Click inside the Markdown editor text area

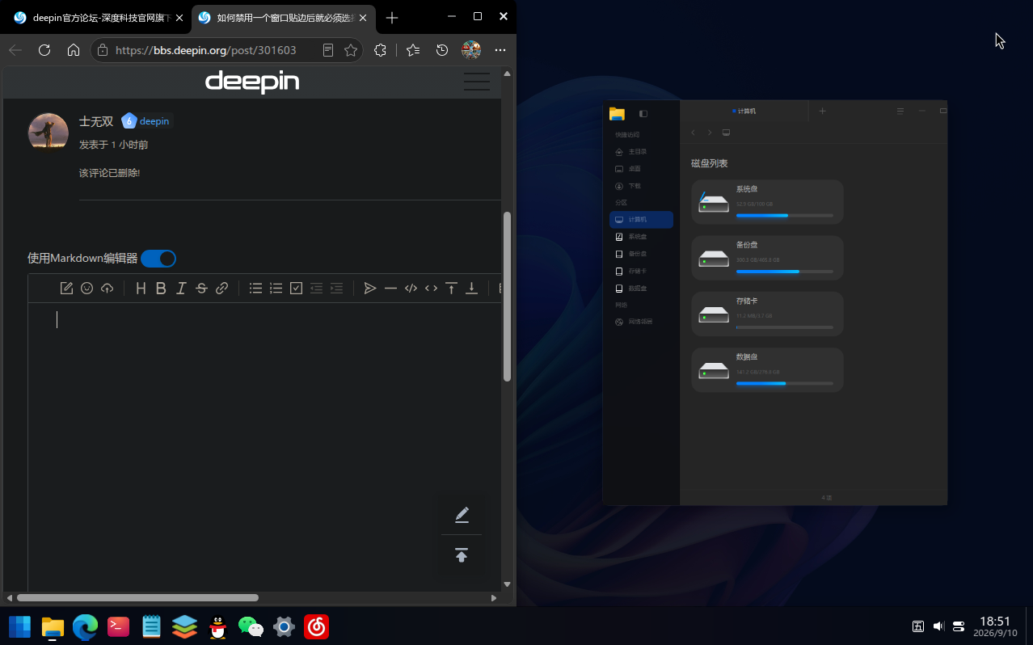pos(264,446)
